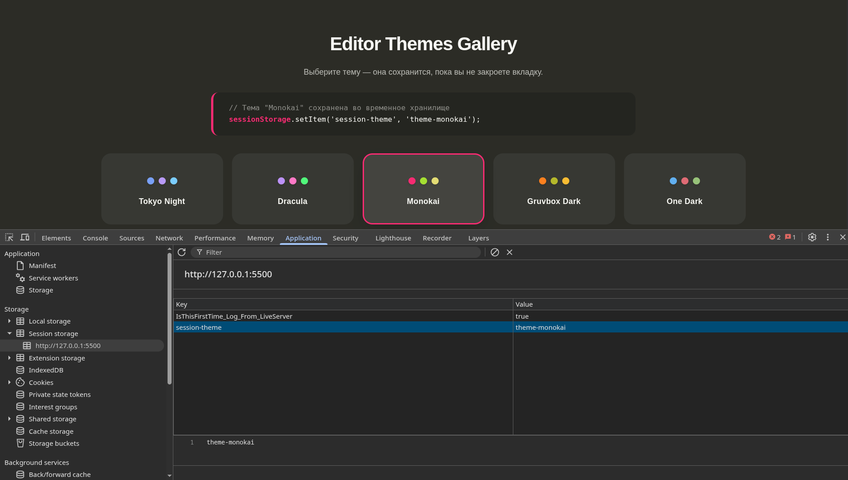Delete the selected storage item

(x=509, y=252)
